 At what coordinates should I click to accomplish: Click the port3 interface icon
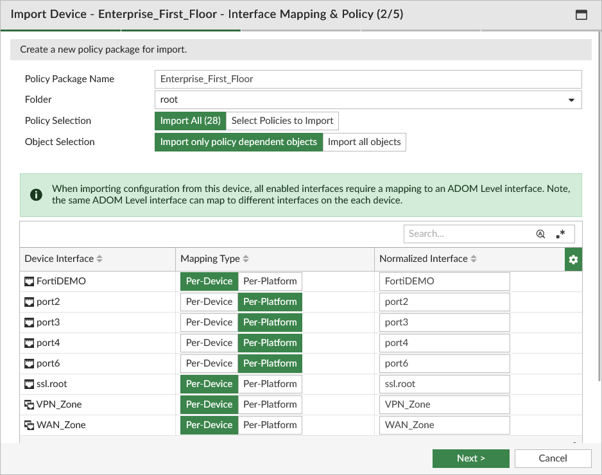pyautogui.click(x=29, y=323)
